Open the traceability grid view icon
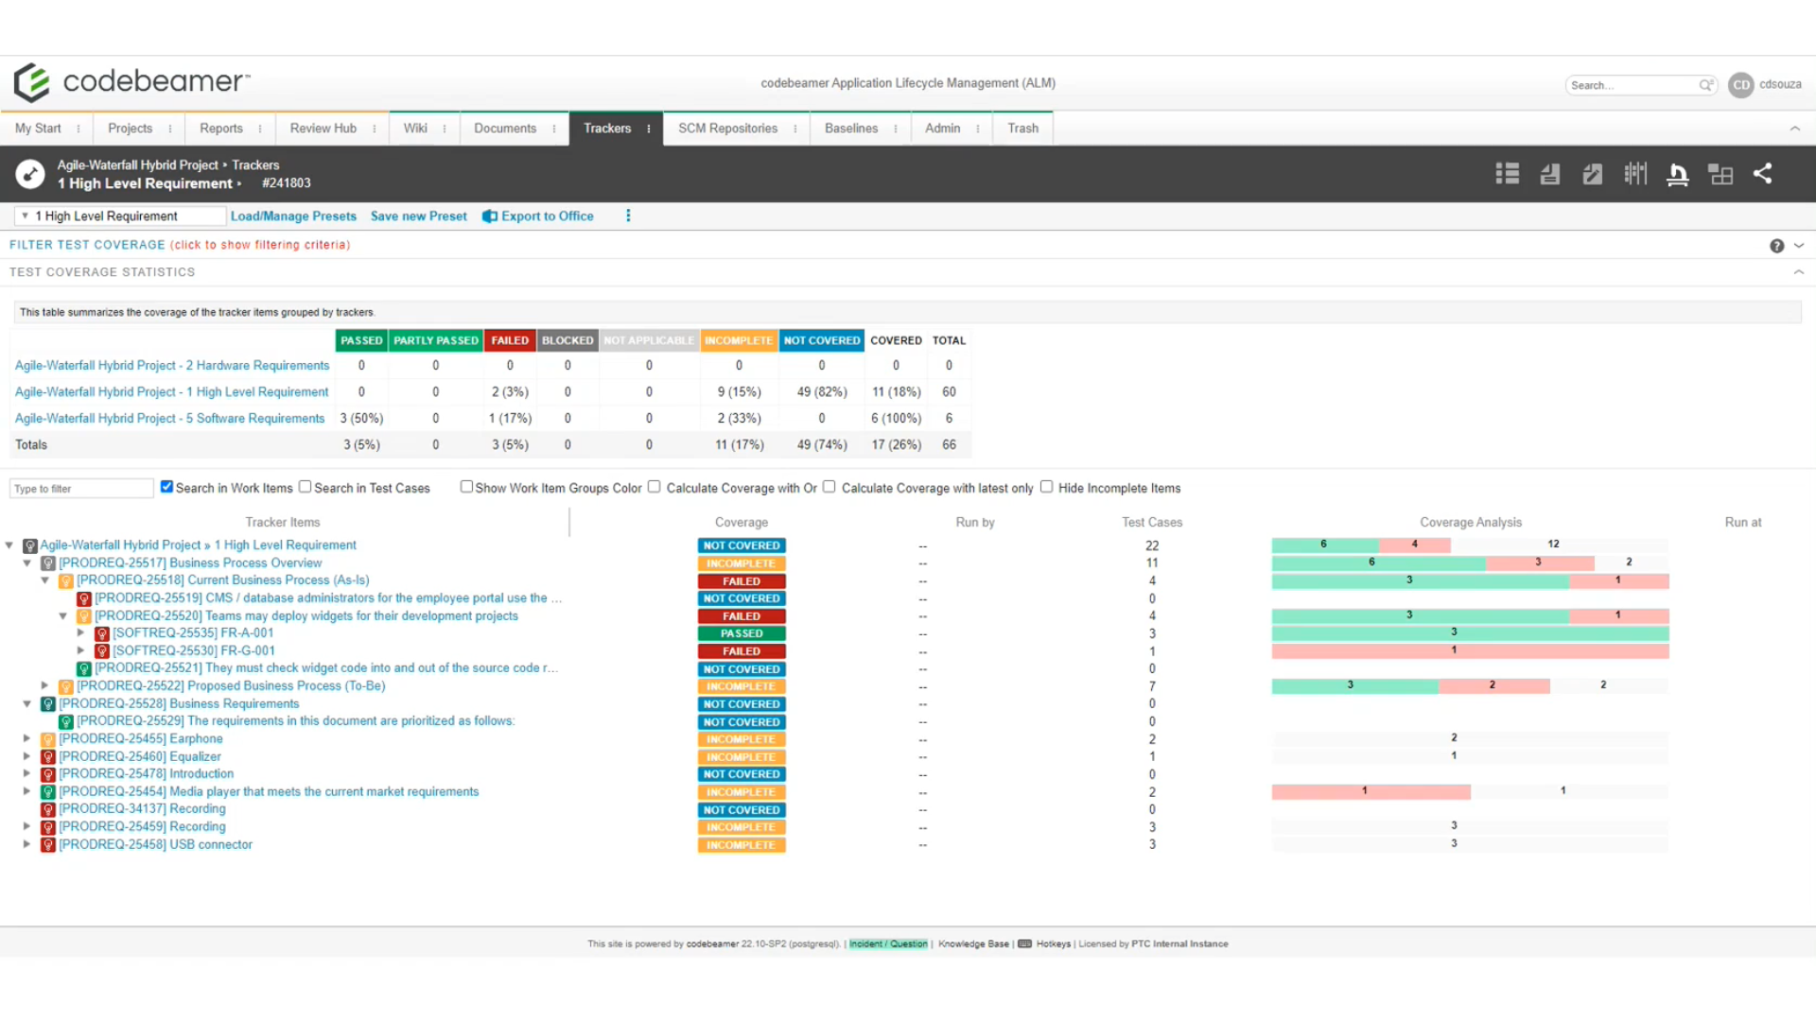Viewport: 1816px width, 1021px height. pos(1720,174)
